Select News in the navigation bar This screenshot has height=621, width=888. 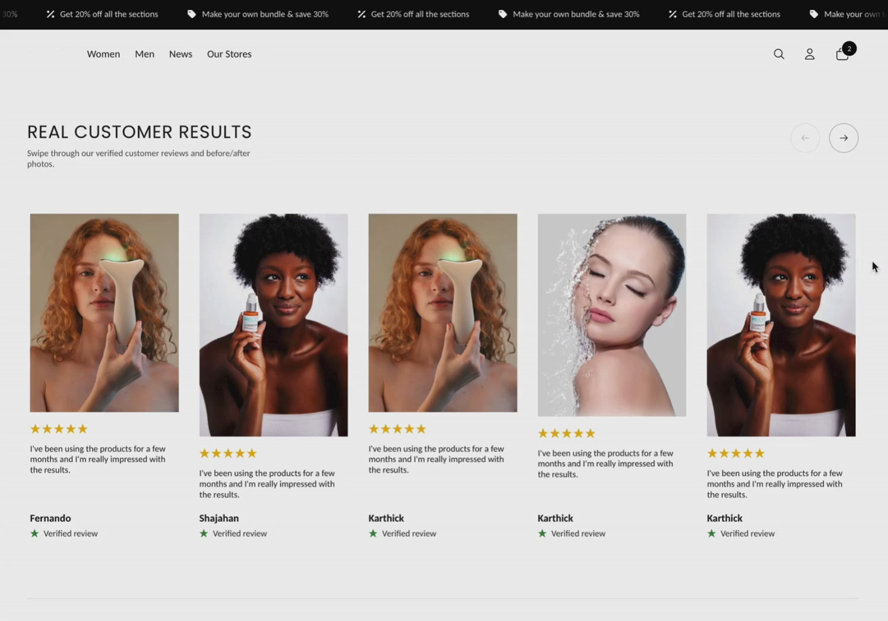coord(180,54)
